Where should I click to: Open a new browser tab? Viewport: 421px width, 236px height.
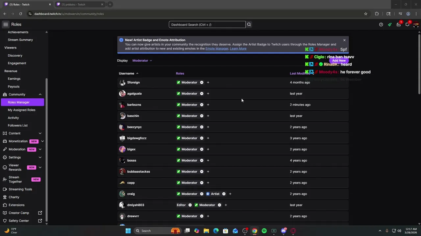click(110, 5)
